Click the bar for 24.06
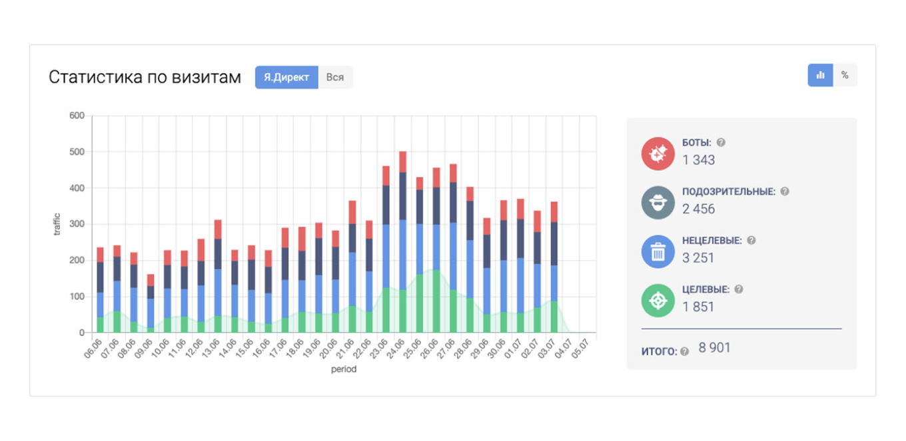Viewport: 906px width, 441px height. (403, 242)
